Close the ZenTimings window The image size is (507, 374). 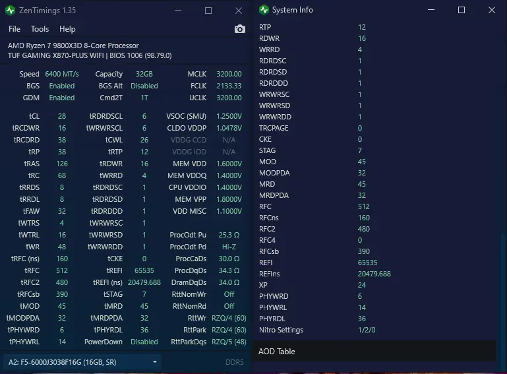coord(239,11)
